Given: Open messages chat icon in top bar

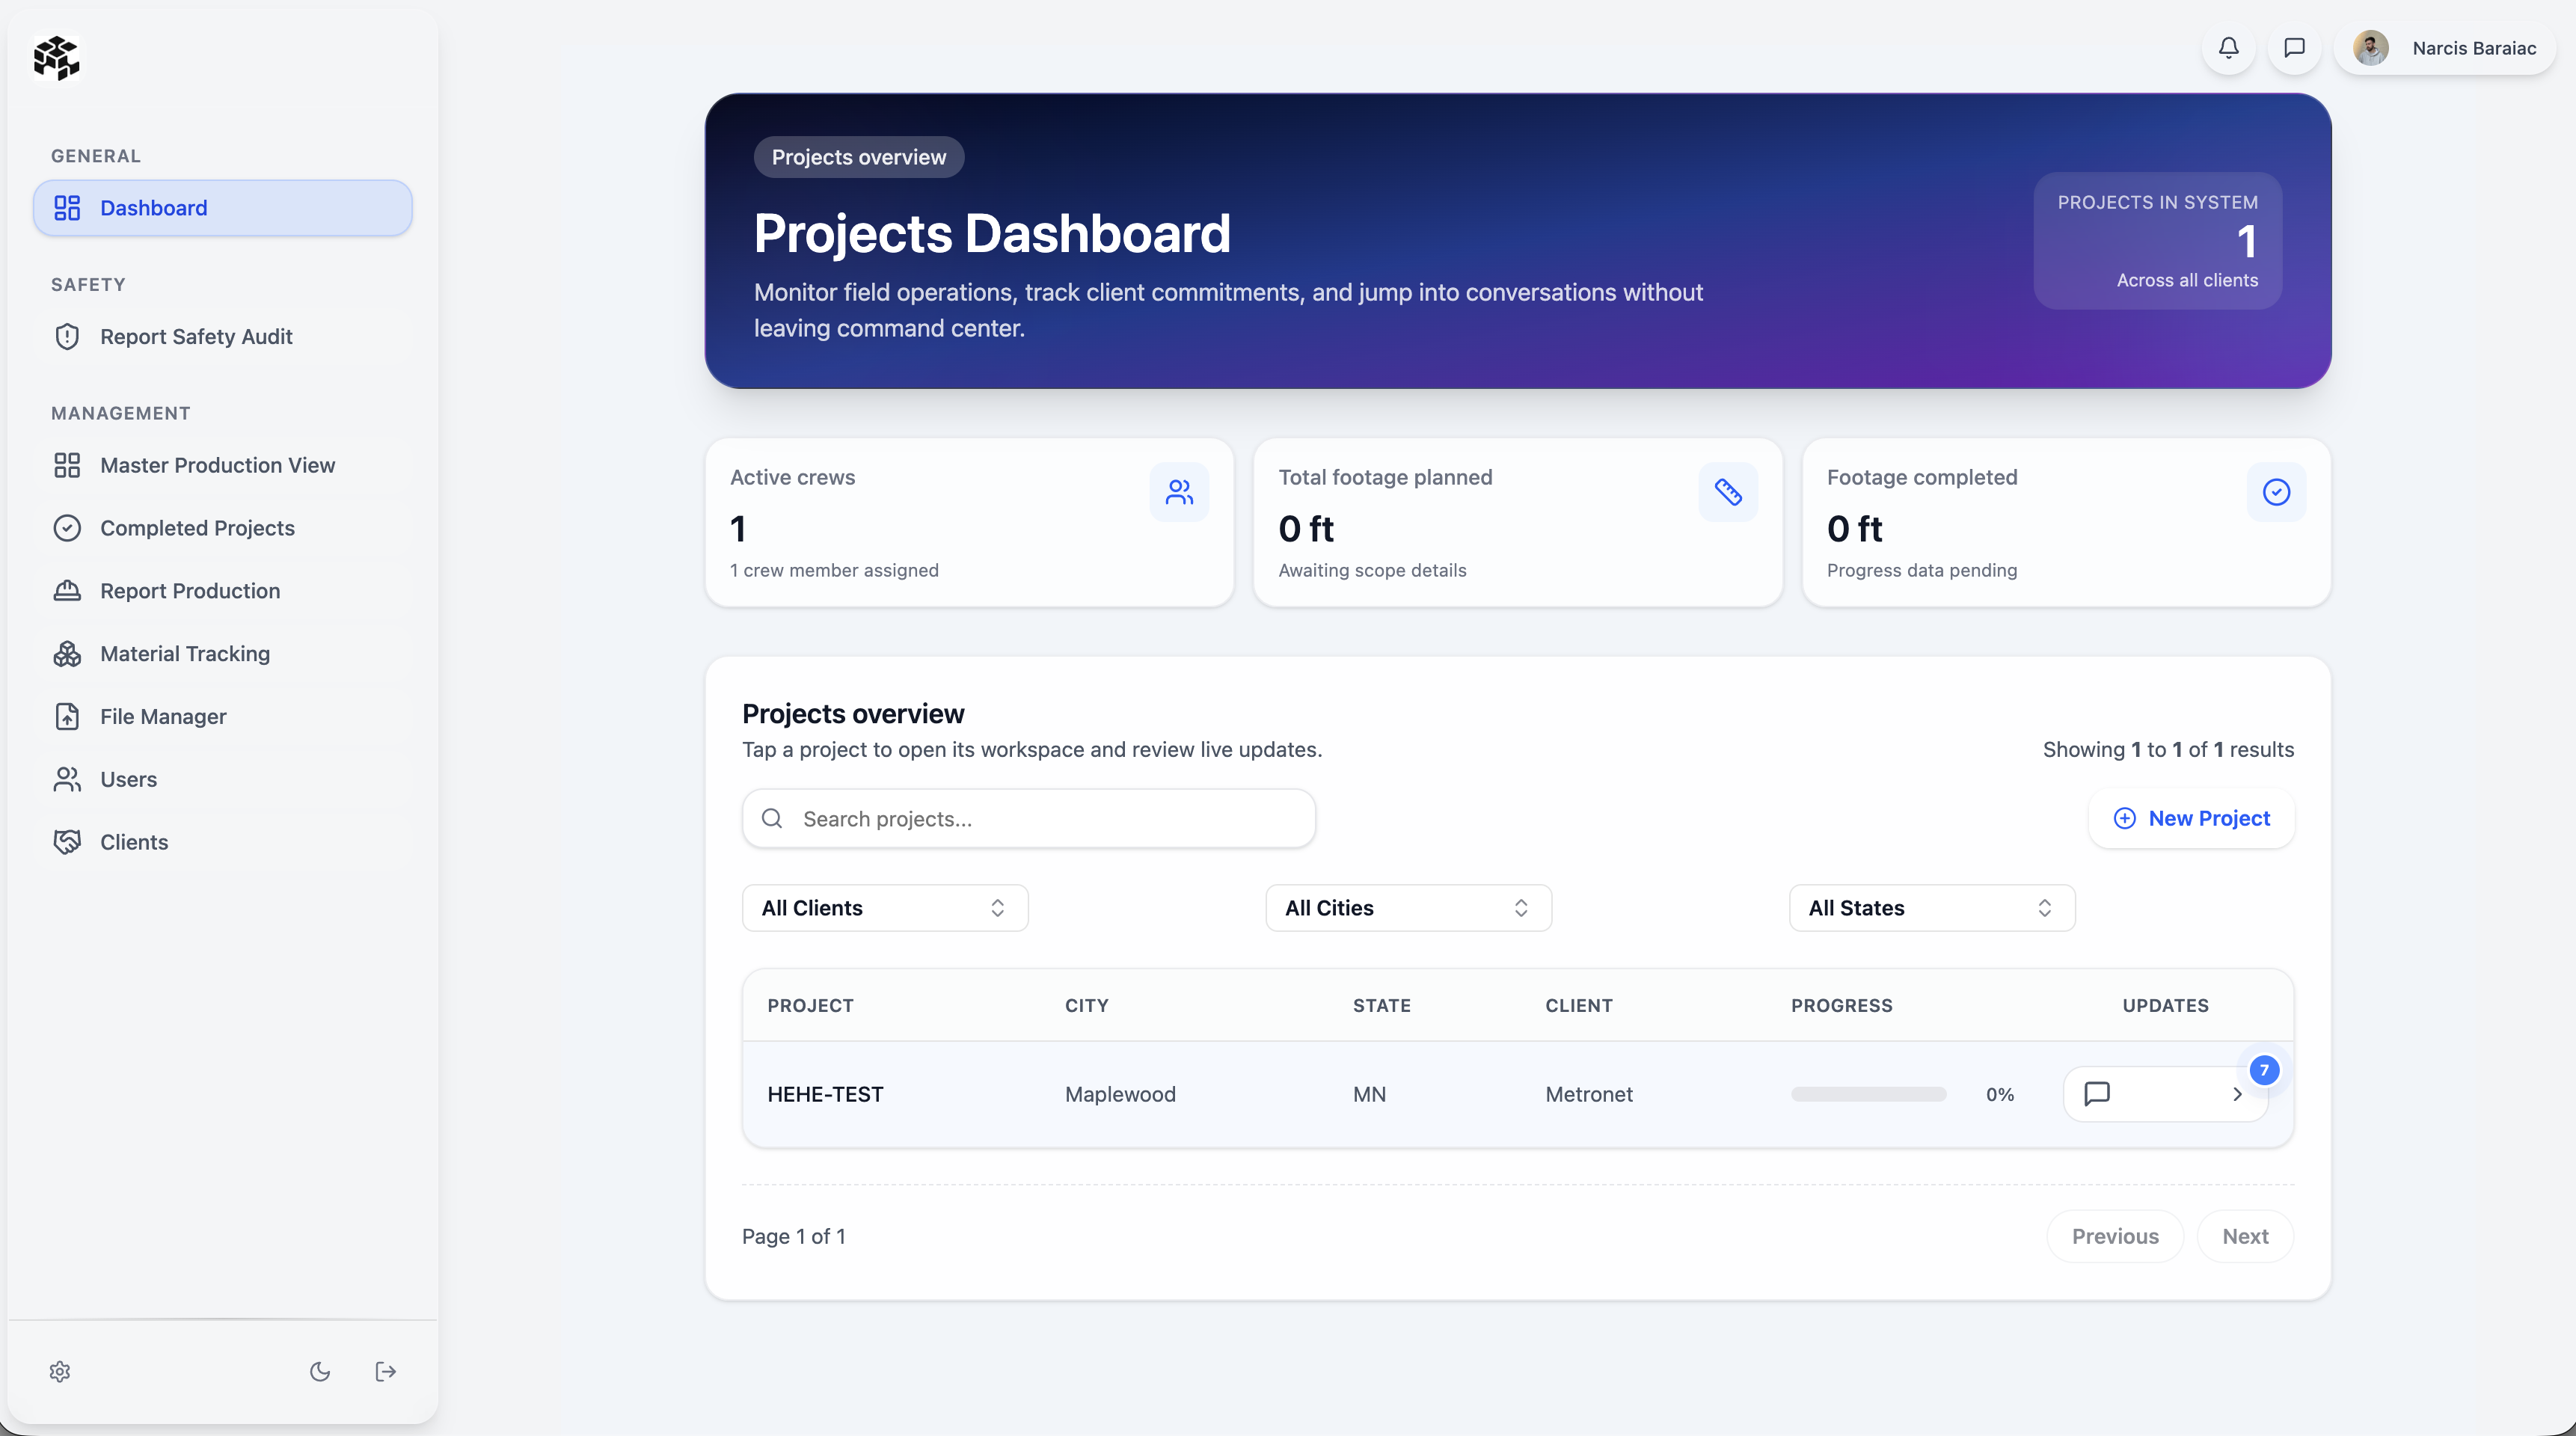Looking at the screenshot, I should point(2294,48).
